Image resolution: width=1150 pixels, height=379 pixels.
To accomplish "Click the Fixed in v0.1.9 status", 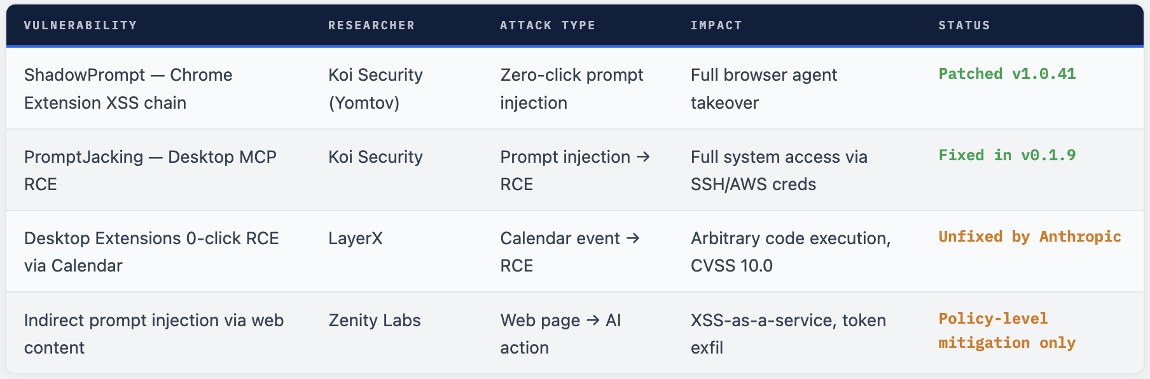I will click(1007, 155).
